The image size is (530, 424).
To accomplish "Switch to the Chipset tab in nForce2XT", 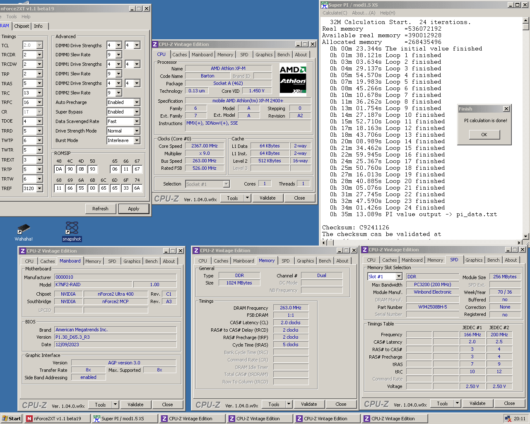I will pyautogui.click(x=22, y=26).
